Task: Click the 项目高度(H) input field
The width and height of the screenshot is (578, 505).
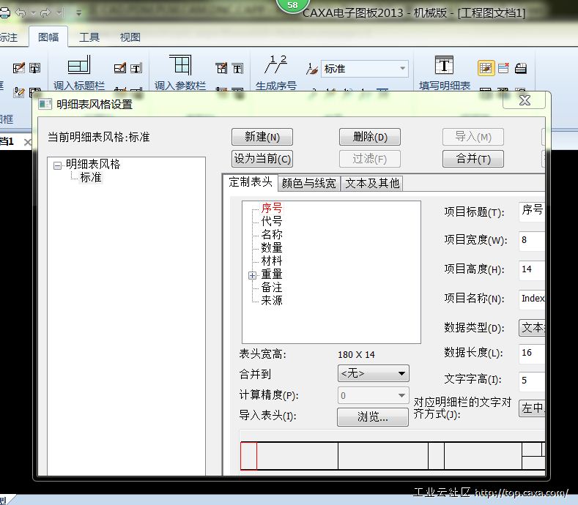Action: tap(532, 269)
